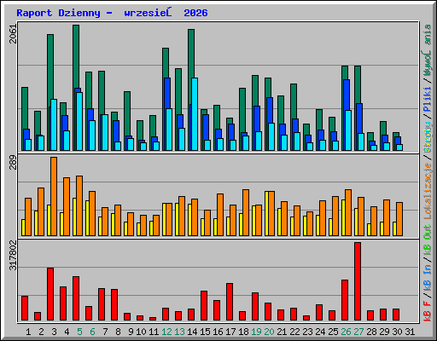The height and width of the screenshot is (341, 437).
Task: Click day label "28" on the axis
Action: tap(371, 332)
